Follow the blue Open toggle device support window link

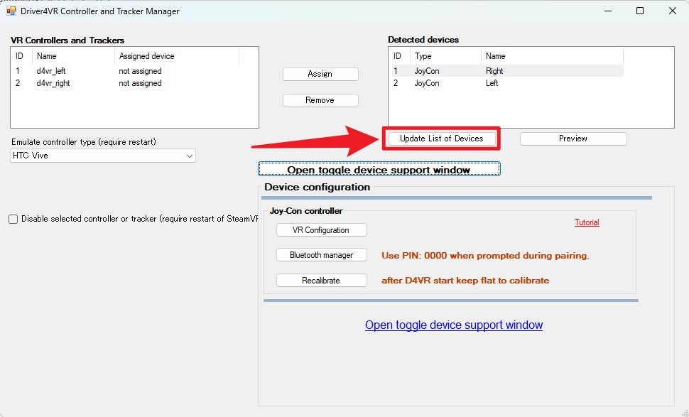454,325
